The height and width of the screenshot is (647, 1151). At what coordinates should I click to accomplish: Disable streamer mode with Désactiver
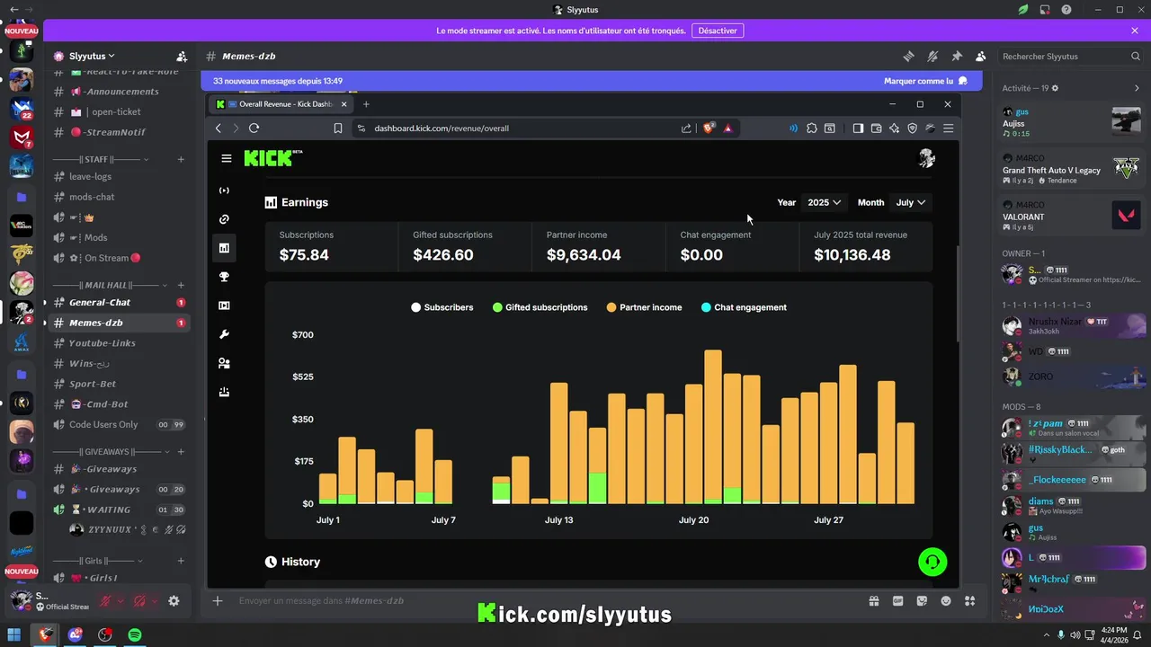718,31
